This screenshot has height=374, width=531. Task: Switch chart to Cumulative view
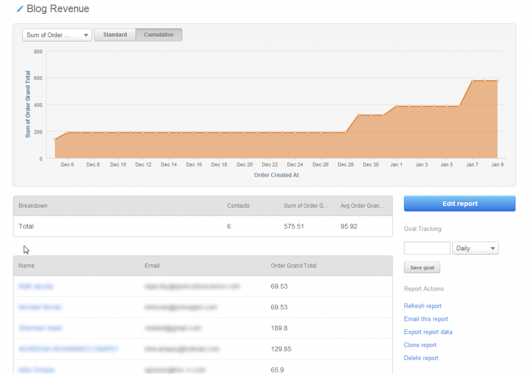(x=159, y=35)
